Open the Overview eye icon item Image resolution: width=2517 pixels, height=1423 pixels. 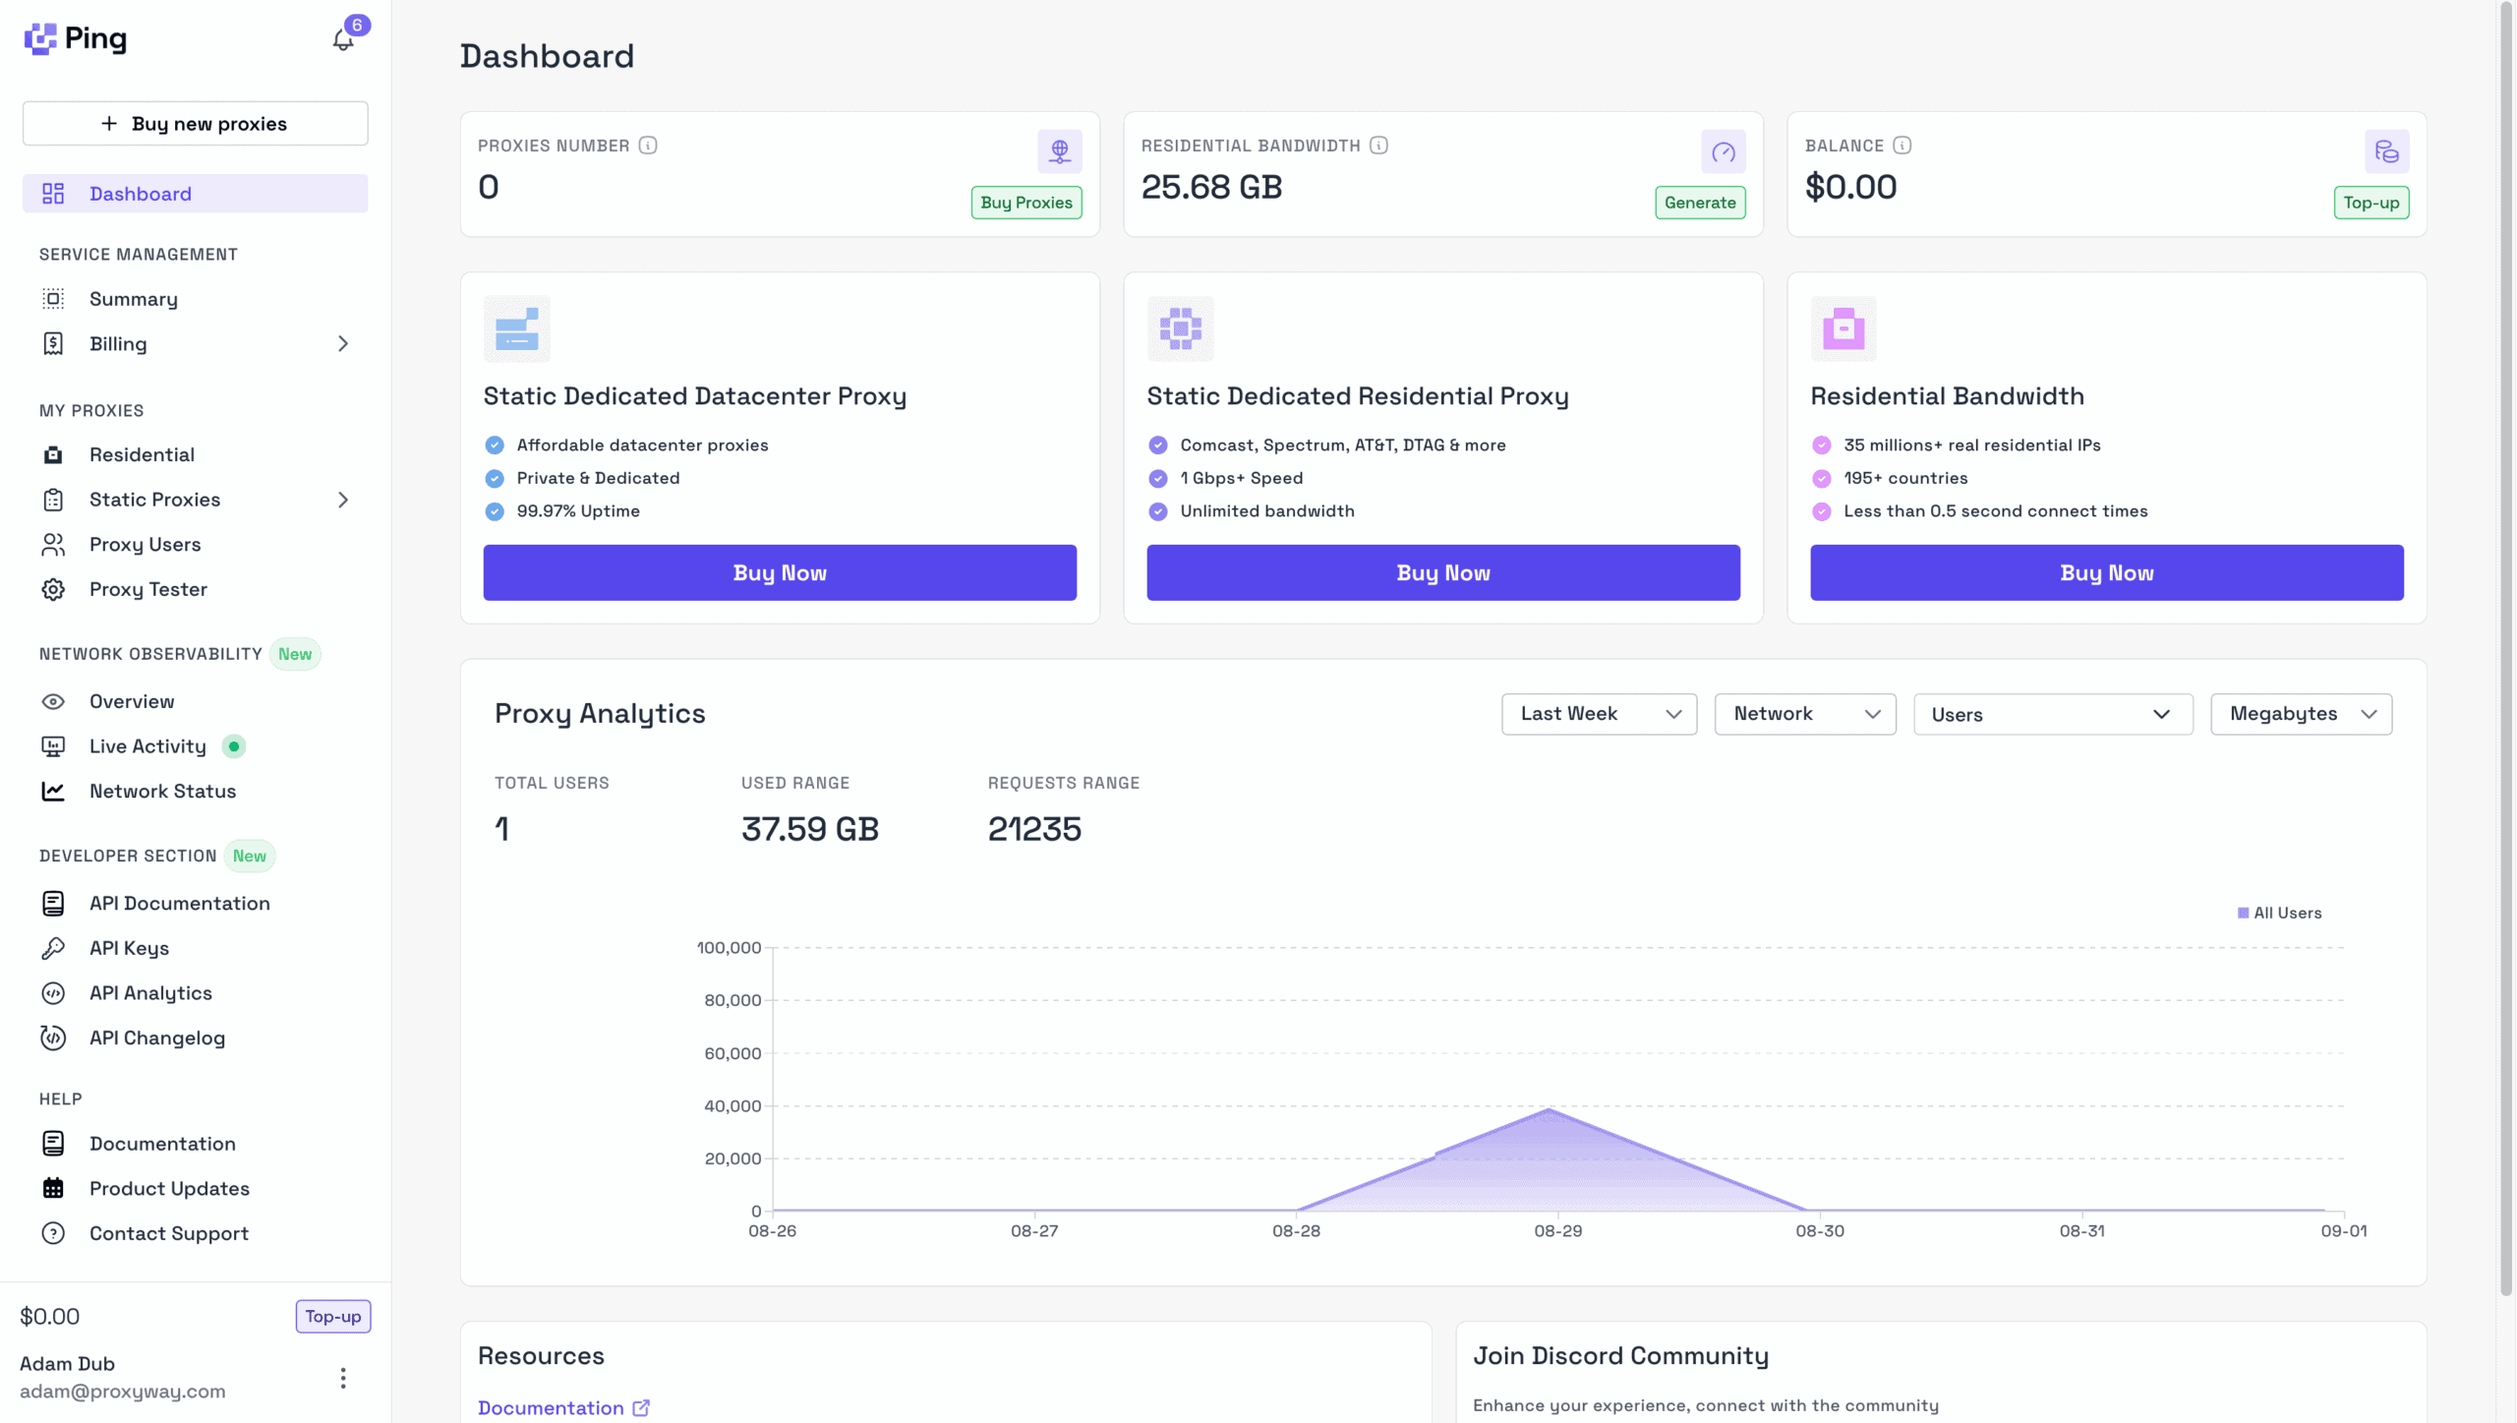53,701
